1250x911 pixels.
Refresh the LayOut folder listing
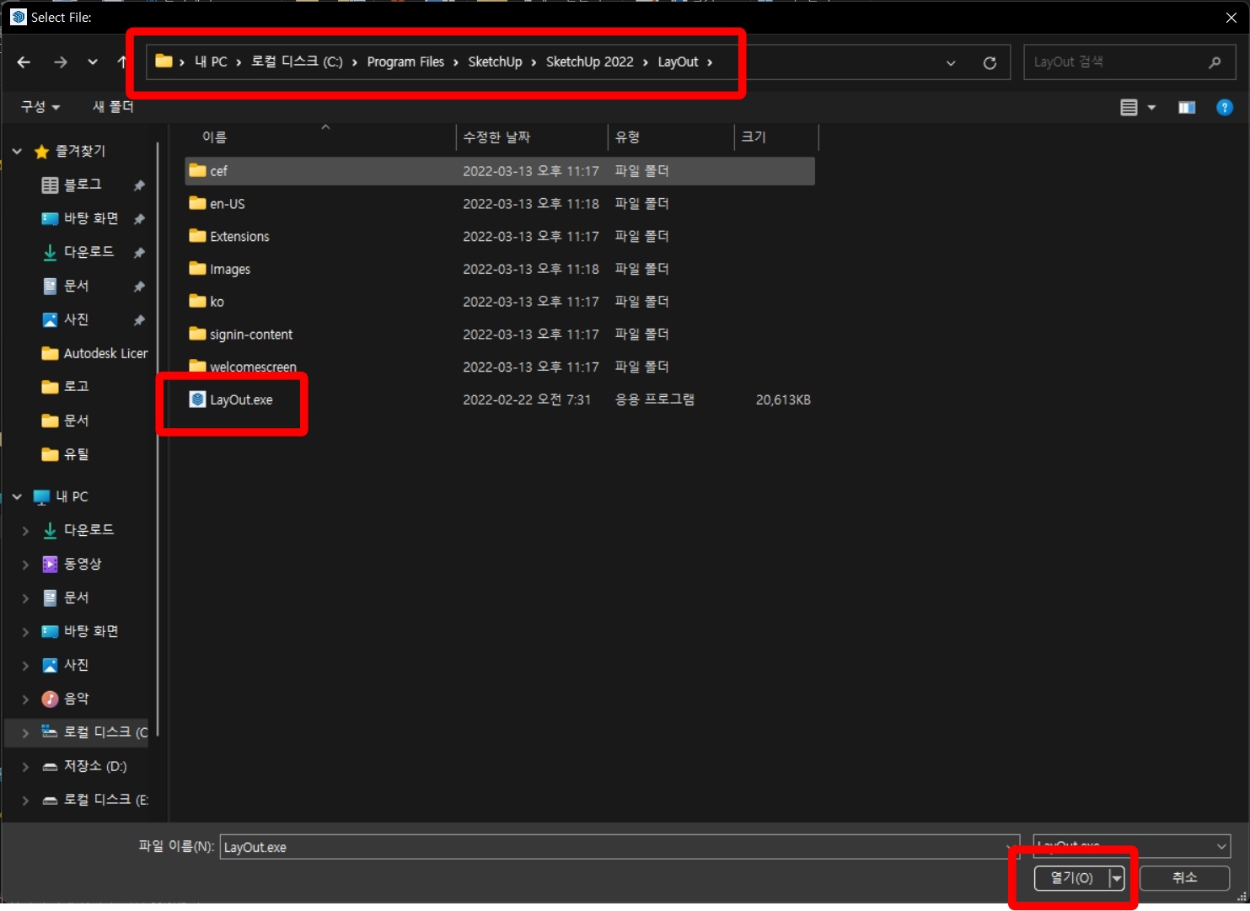pos(990,62)
